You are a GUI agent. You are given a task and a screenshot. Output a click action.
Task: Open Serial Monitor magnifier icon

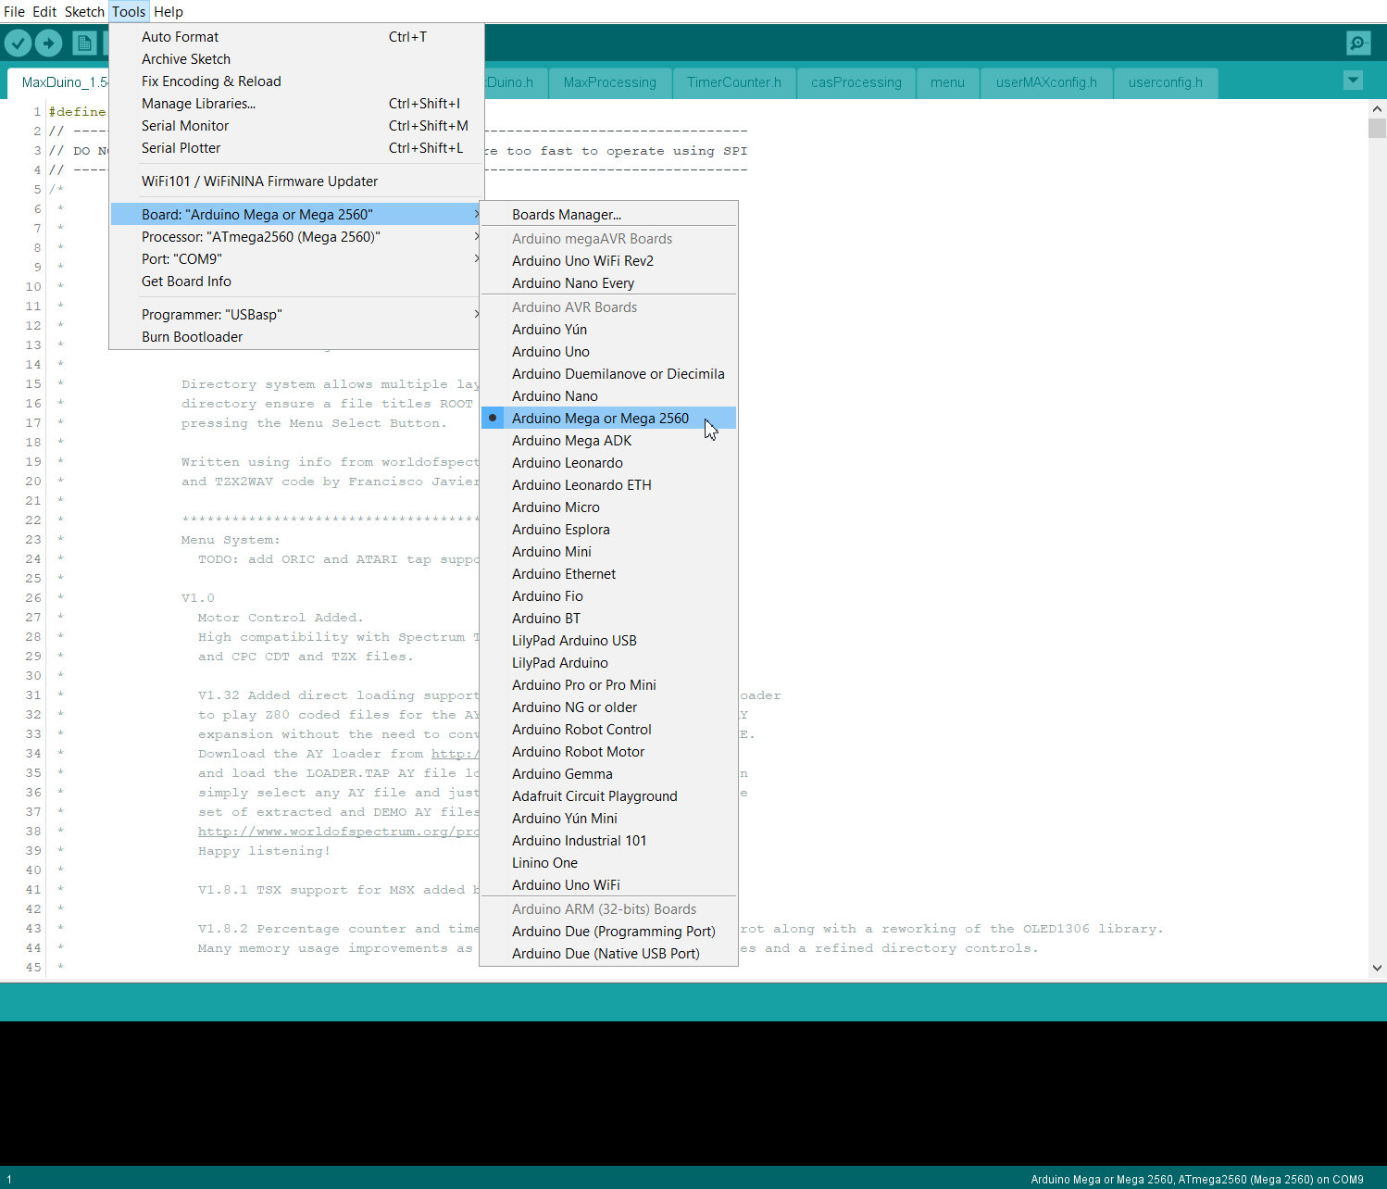tap(1358, 43)
